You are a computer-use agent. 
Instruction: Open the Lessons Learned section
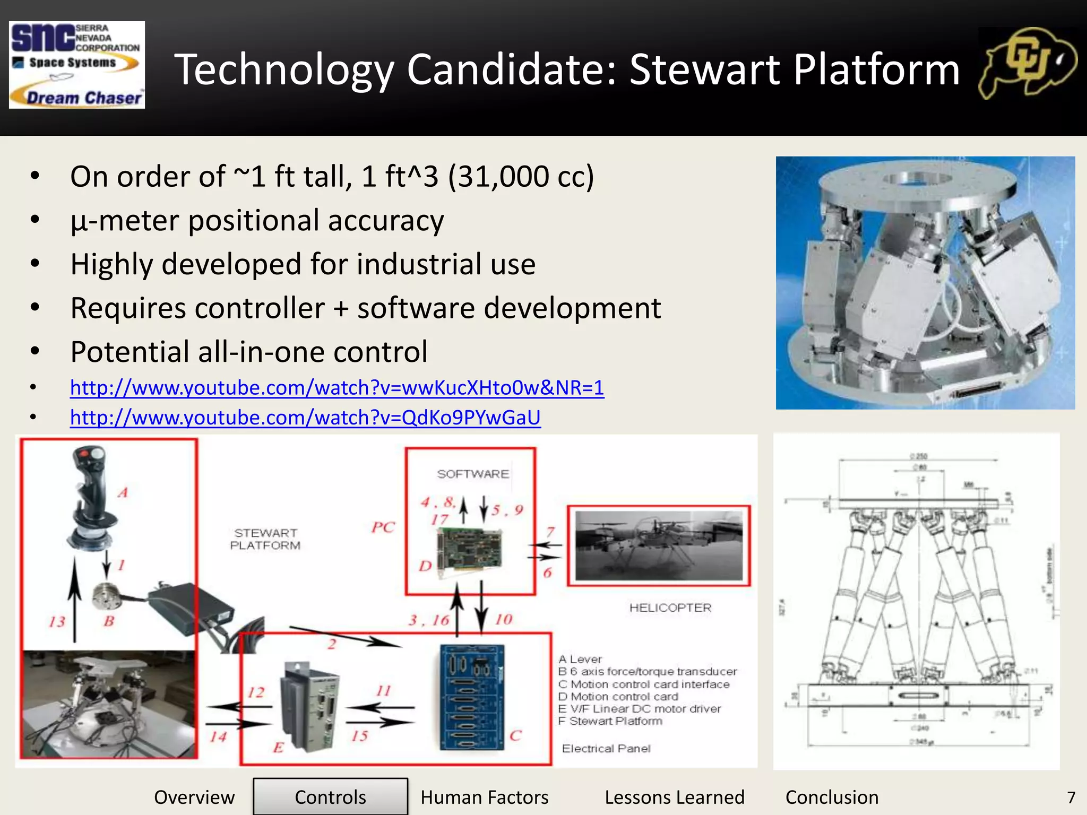pyautogui.click(x=674, y=797)
